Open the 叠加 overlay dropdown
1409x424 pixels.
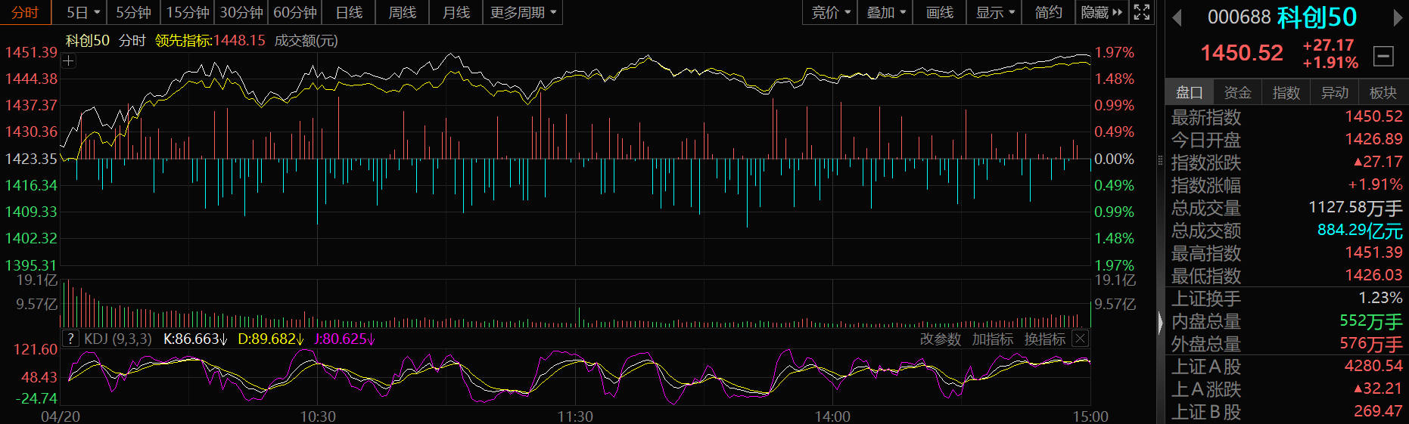pos(885,12)
